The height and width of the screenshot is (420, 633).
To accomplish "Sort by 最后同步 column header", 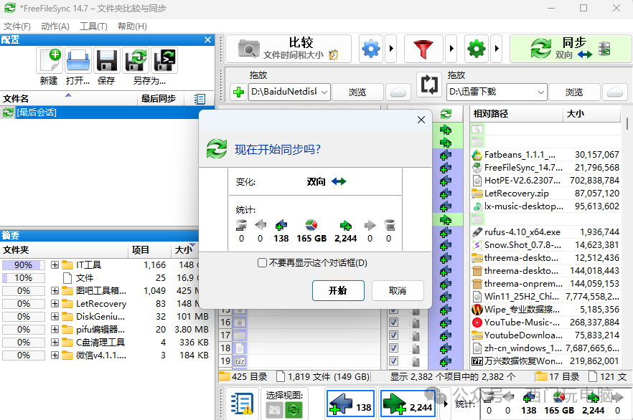I will click(158, 99).
